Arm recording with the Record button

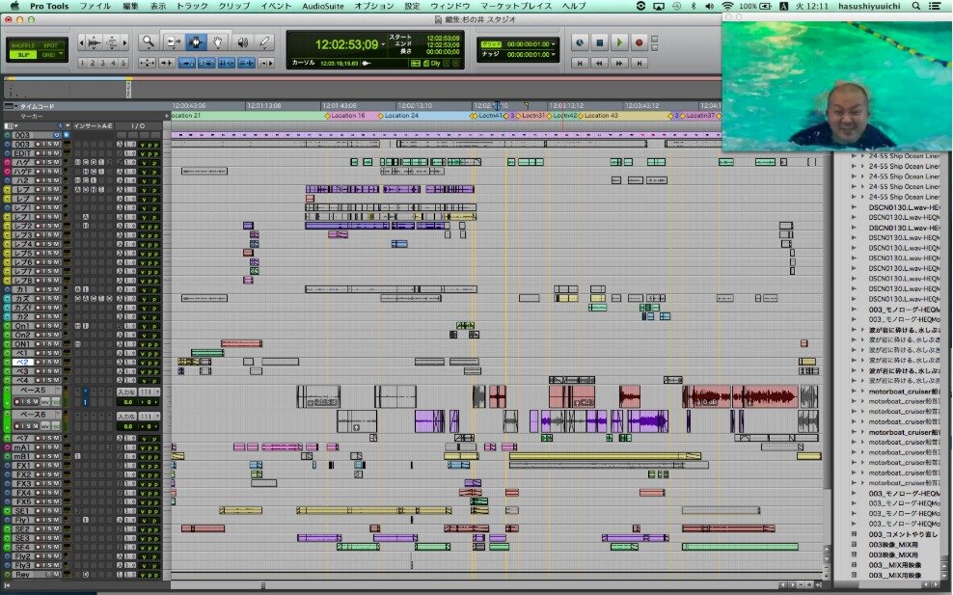639,42
